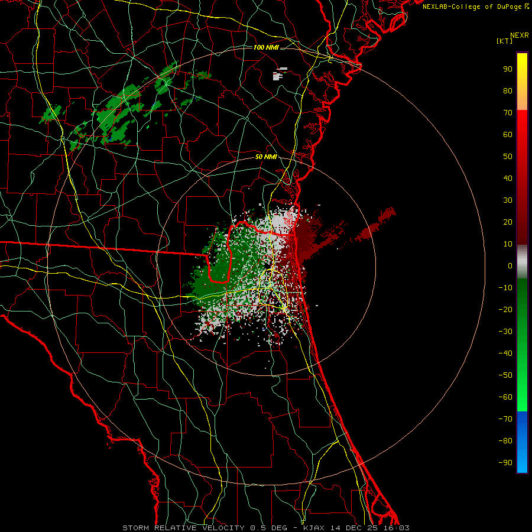Click the 30 value on the velocity scale

point(508,200)
